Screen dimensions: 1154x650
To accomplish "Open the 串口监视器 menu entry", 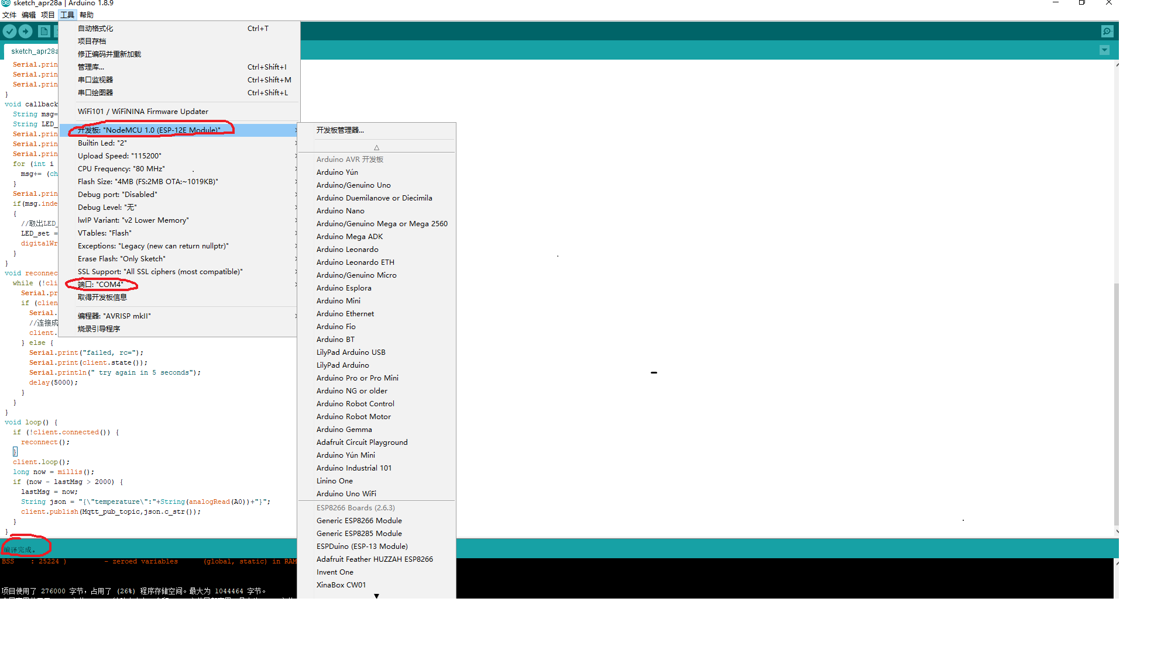I will coord(95,80).
